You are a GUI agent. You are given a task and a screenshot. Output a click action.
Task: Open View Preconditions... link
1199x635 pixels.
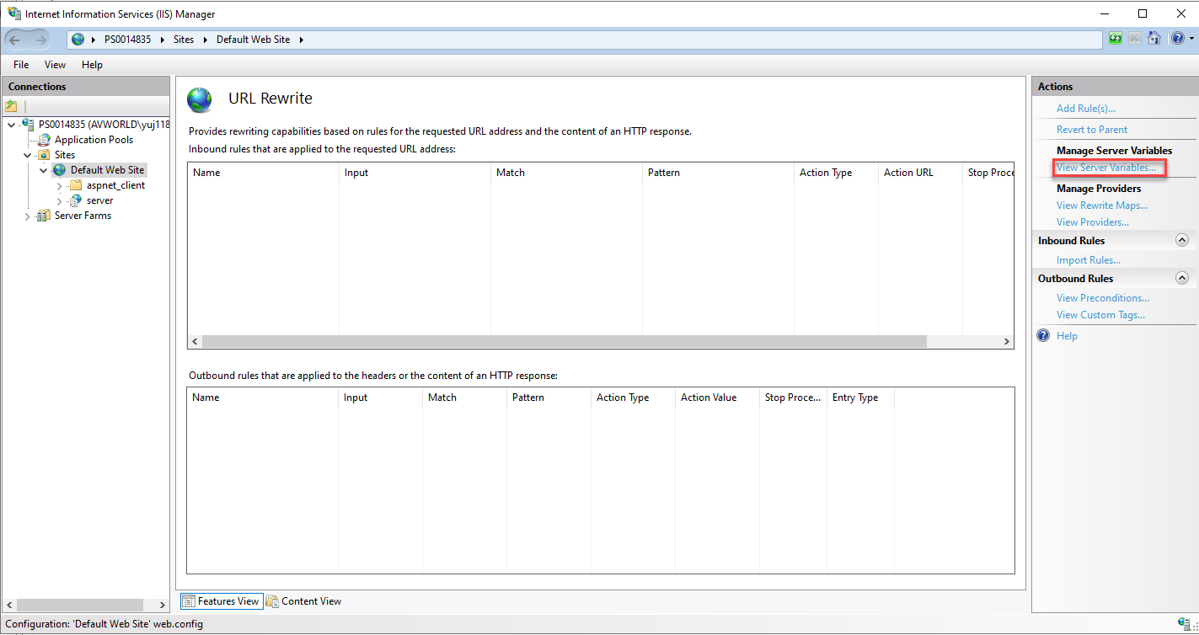[x=1102, y=298]
